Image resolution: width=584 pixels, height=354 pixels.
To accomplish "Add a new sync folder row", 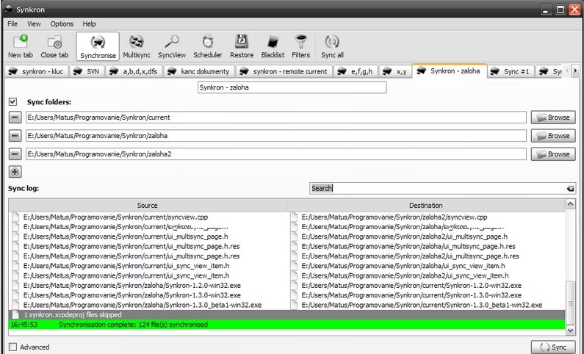I will point(15,172).
